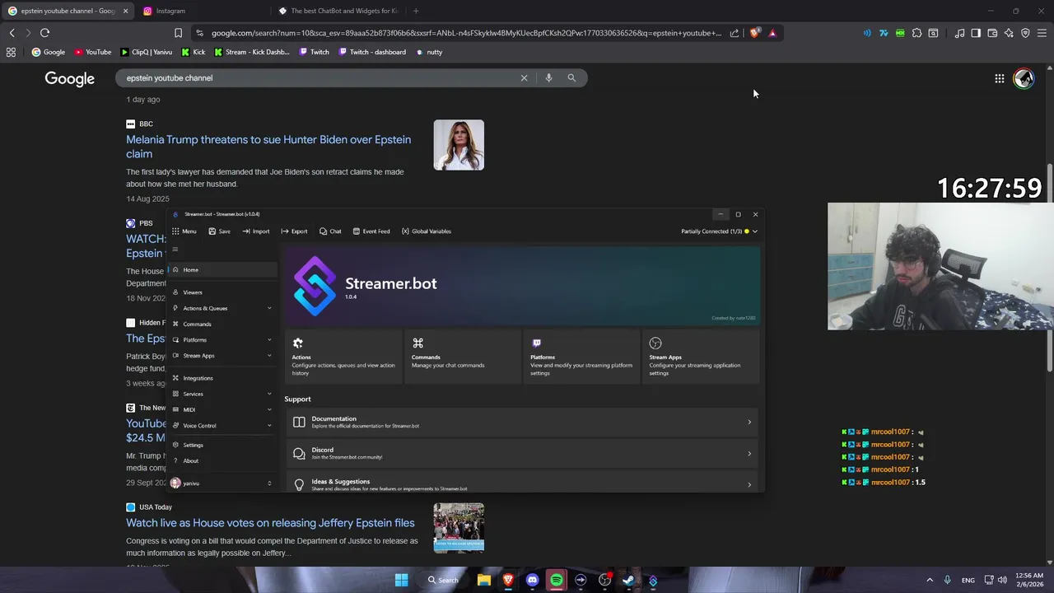The width and height of the screenshot is (1054, 593).
Task: Select Home in Streamer.bot sidebar
Action: click(222, 270)
